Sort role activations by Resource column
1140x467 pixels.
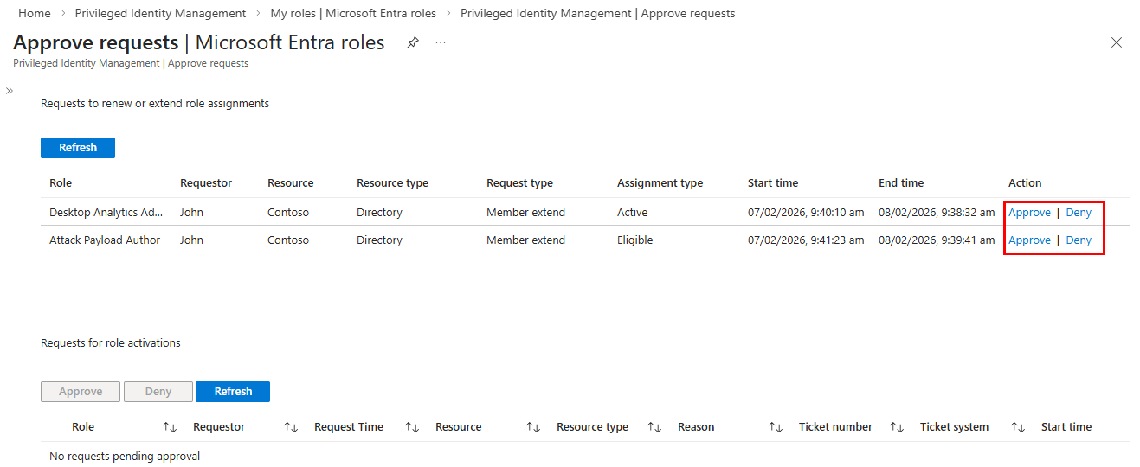click(532, 427)
